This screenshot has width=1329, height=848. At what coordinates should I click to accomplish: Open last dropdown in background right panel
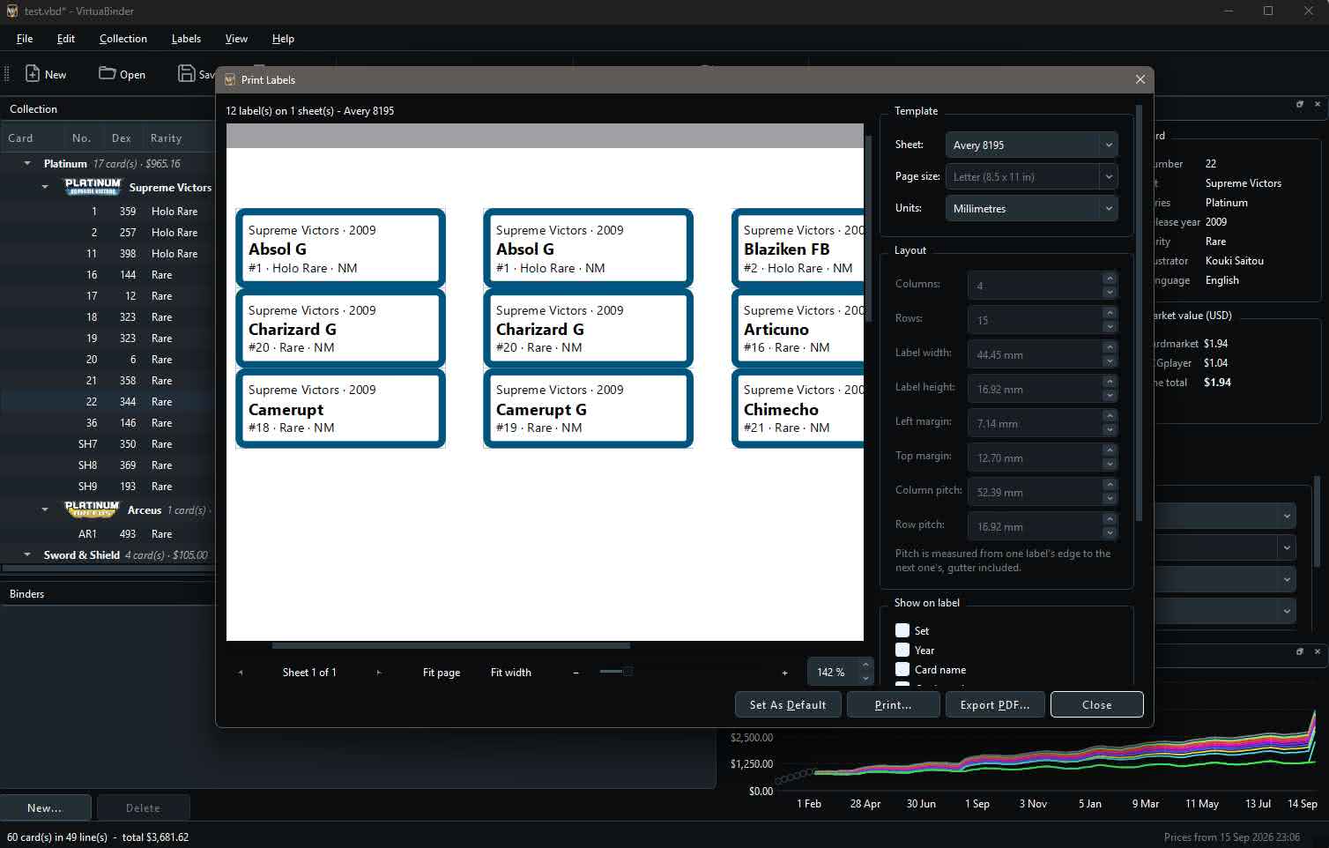(1226, 610)
